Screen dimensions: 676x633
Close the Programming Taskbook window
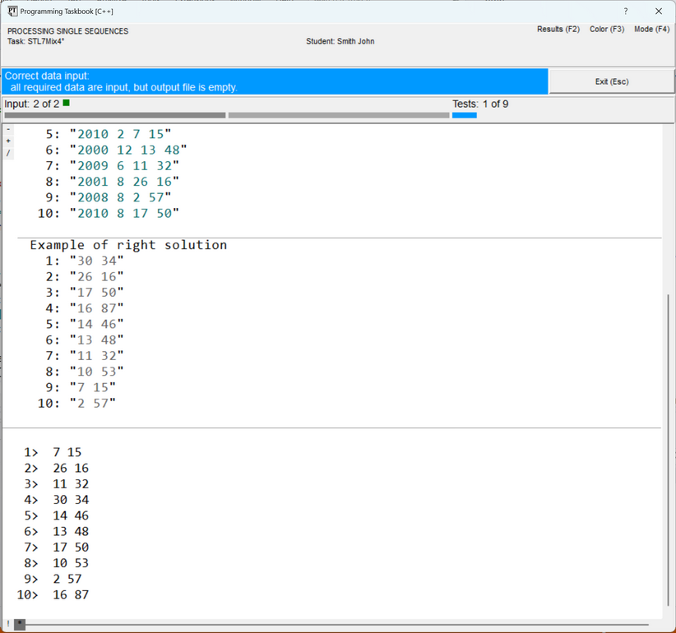[x=658, y=12]
